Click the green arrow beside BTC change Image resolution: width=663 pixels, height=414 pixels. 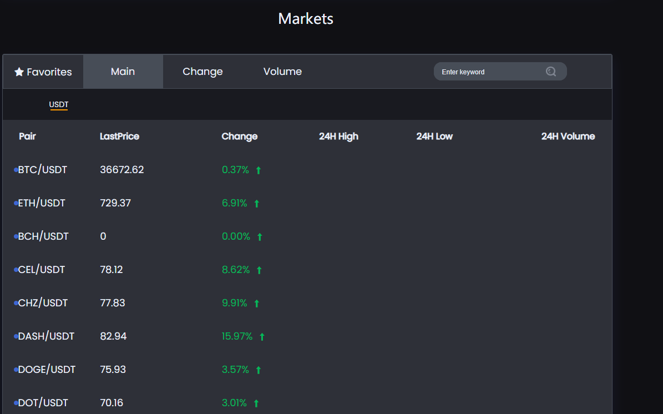(259, 170)
